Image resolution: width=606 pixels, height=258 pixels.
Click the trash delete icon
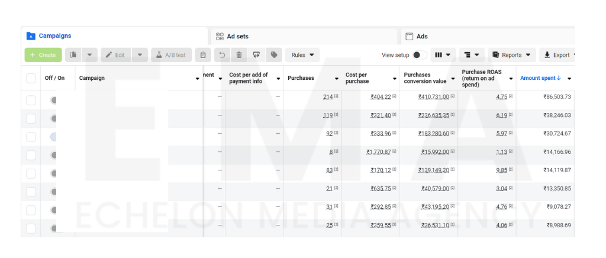click(239, 55)
